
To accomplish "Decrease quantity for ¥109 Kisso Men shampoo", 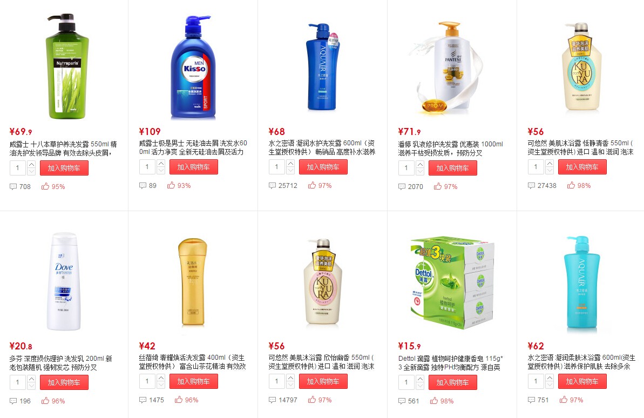I will coord(161,171).
